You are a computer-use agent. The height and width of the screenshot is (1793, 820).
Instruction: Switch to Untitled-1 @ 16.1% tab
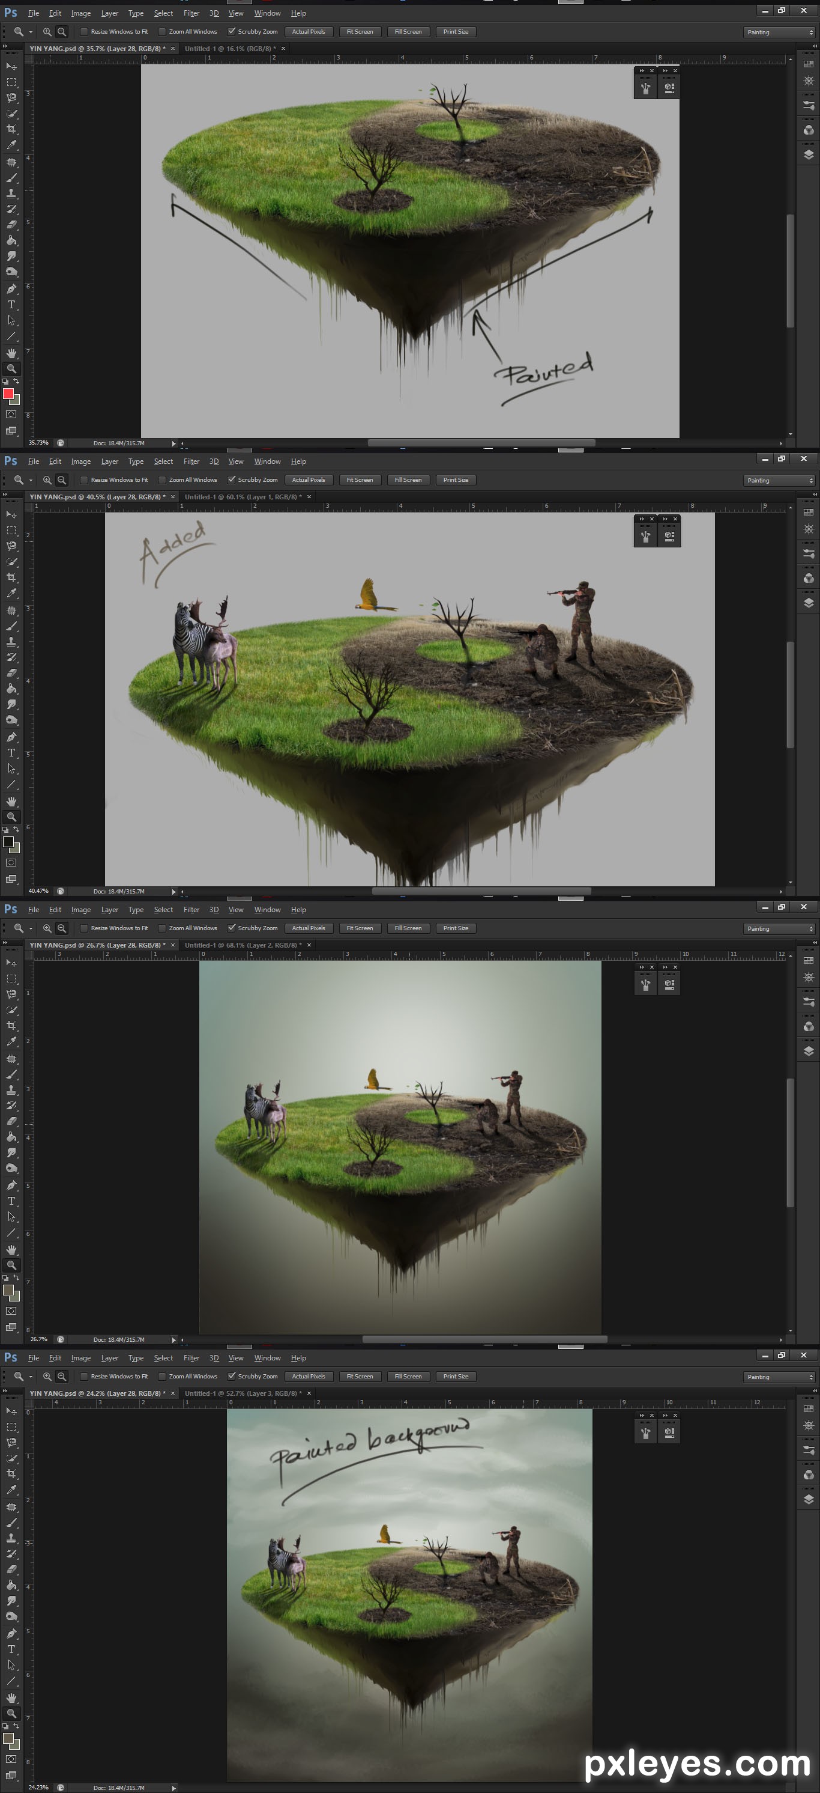tap(230, 49)
